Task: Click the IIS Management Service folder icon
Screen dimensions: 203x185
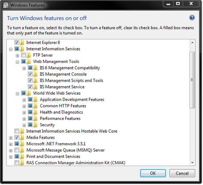Action: pyautogui.click(x=35, y=87)
